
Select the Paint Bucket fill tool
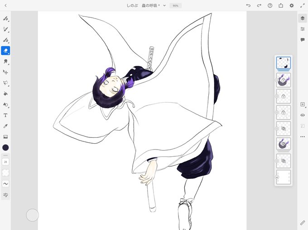click(x=5, y=94)
